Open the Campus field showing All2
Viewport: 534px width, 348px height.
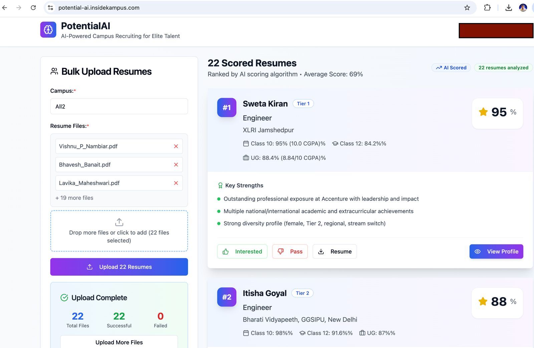(x=119, y=106)
